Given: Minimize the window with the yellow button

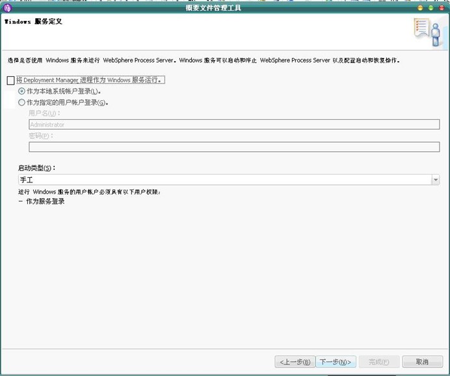Looking at the screenshot, I should pyautogui.click(x=421, y=8).
